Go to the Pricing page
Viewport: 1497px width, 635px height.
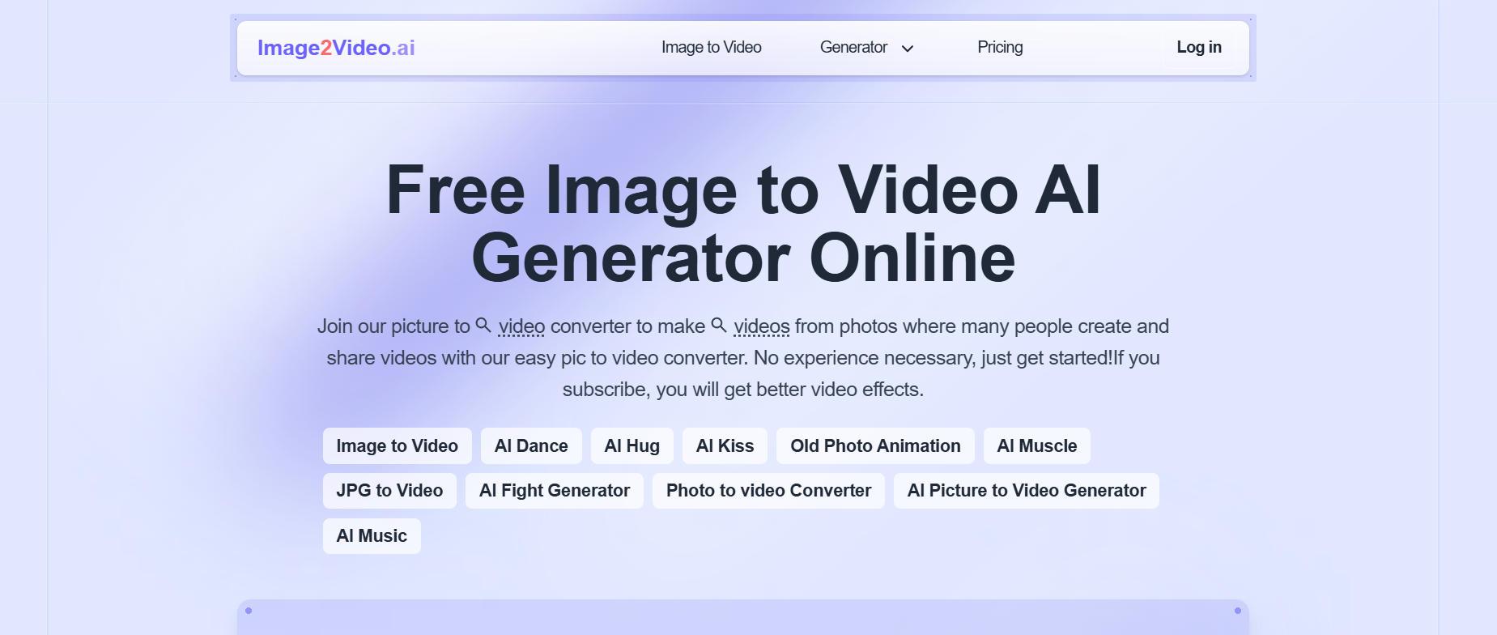click(x=1000, y=47)
